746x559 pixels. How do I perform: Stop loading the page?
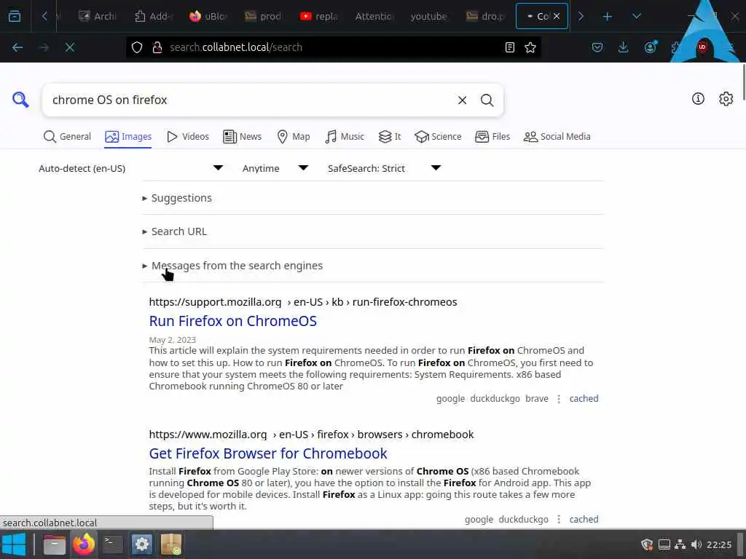click(69, 47)
